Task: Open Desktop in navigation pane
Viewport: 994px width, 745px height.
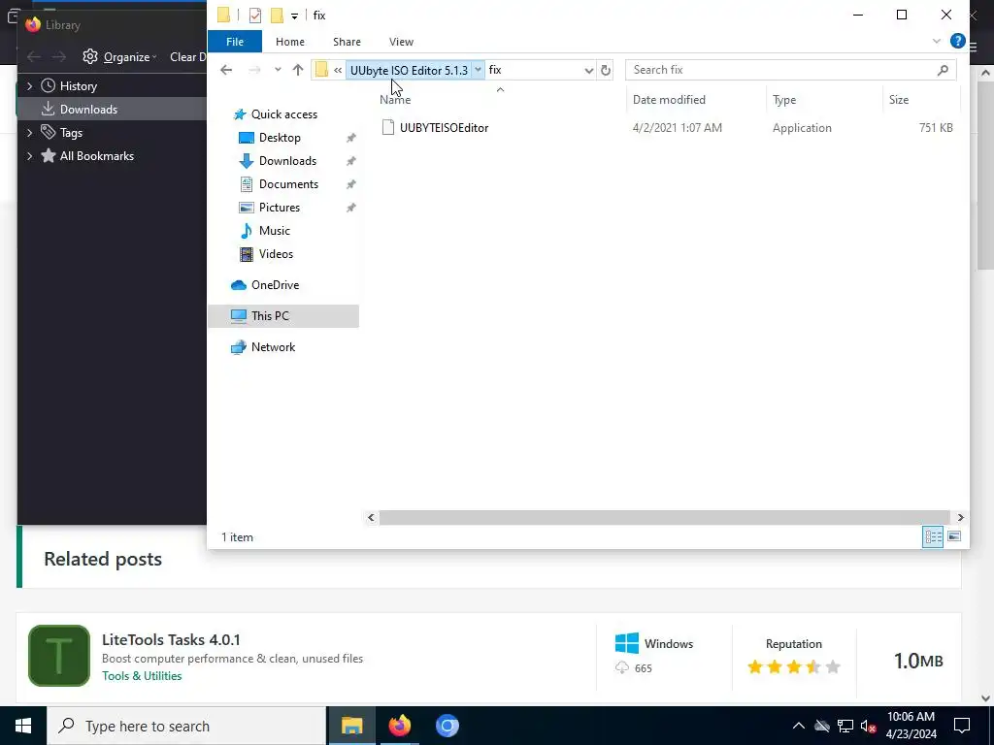Action: (280, 138)
